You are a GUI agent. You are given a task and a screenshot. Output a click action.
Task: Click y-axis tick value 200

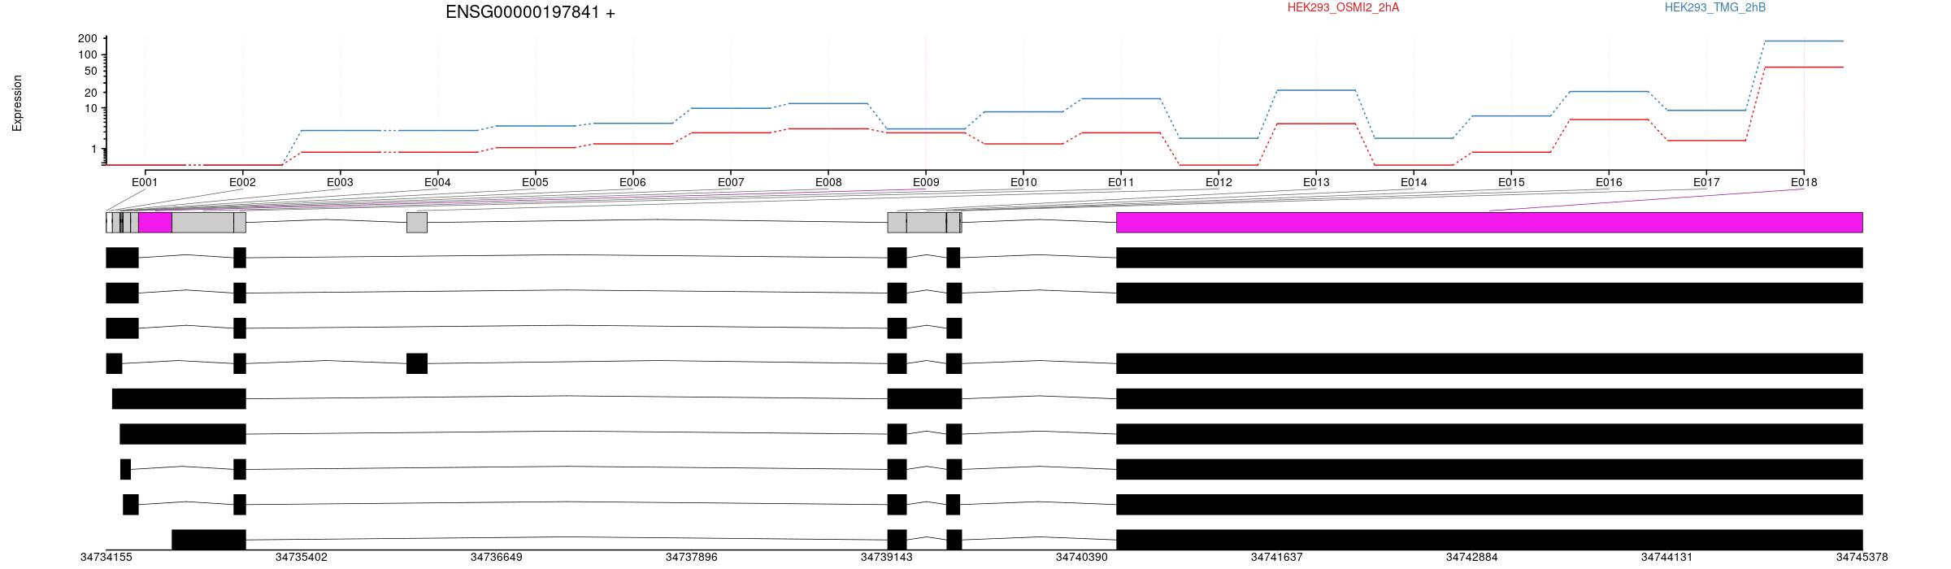(88, 39)
